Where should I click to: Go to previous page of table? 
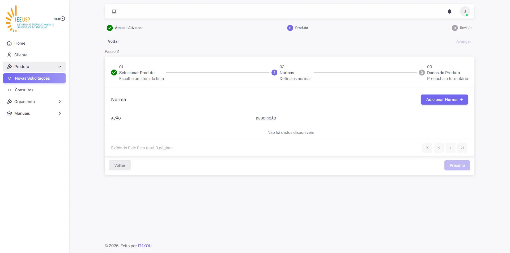coord(439,148)
